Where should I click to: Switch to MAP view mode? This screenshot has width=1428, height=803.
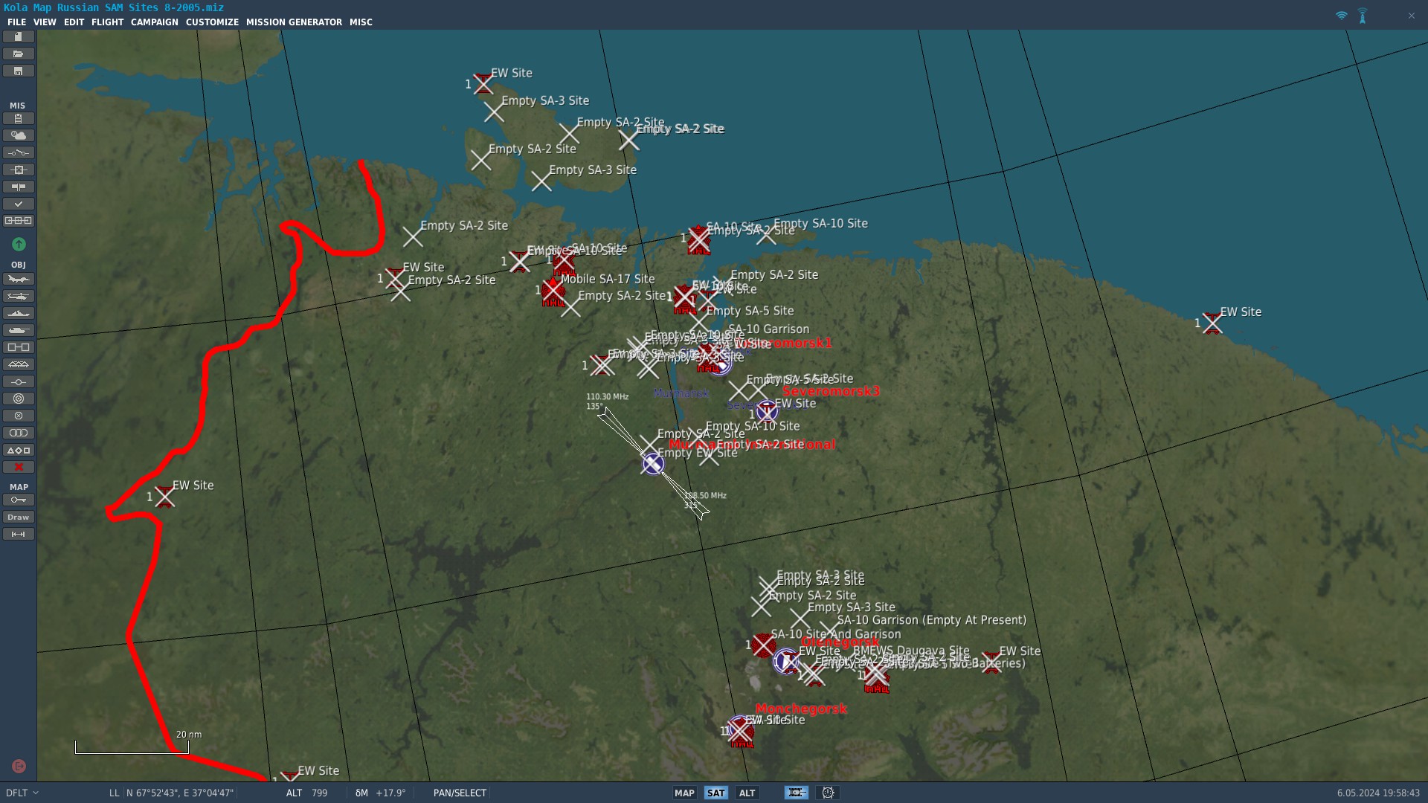coord(684,793)
